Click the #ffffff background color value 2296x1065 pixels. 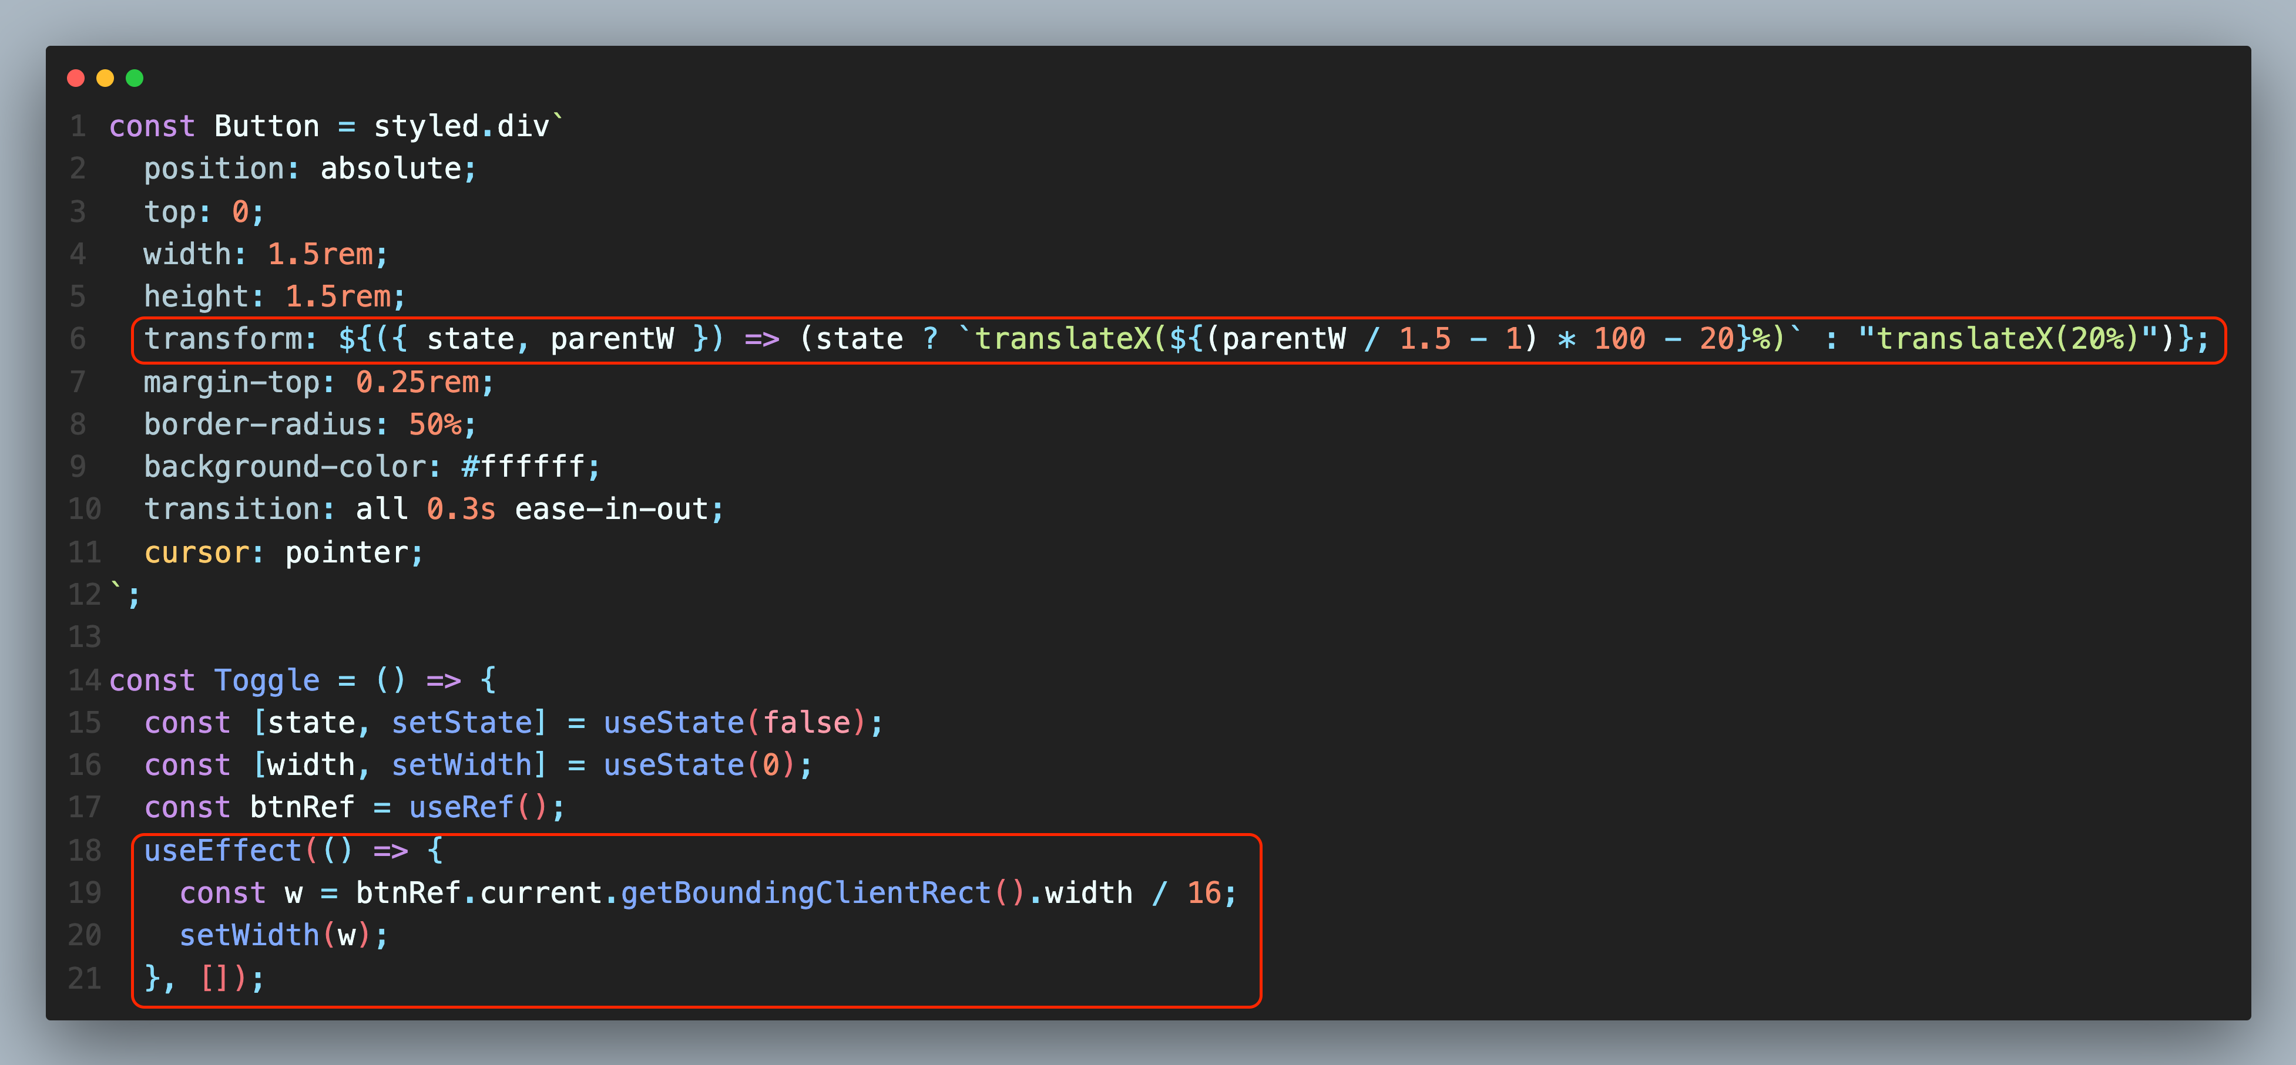[x=522, y=467]
